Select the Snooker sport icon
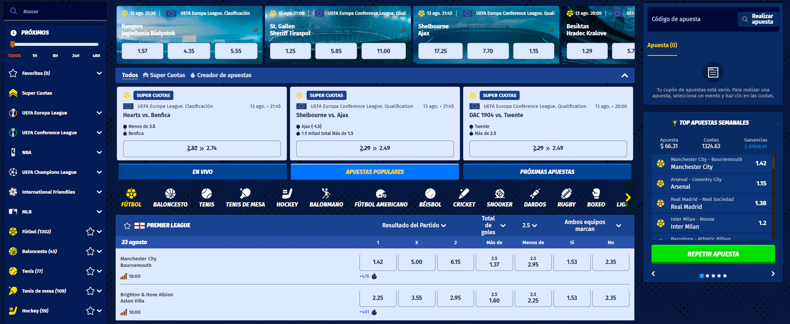This screenshot has height=324, width=790. pyautogui.click(x=500, y=193)
